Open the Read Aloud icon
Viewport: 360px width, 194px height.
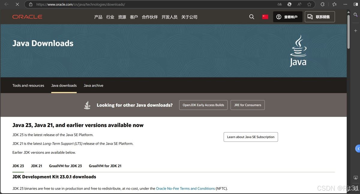point(299,5)
